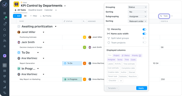The image size is (182, 96).
Task: Switch to the All Tasks tab
Action: point(20,10)
